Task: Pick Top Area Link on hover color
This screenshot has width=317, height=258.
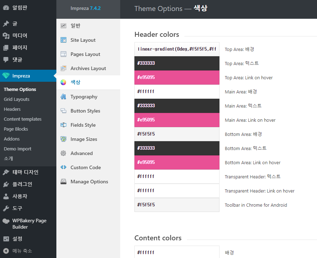Action: coord(177,78)
